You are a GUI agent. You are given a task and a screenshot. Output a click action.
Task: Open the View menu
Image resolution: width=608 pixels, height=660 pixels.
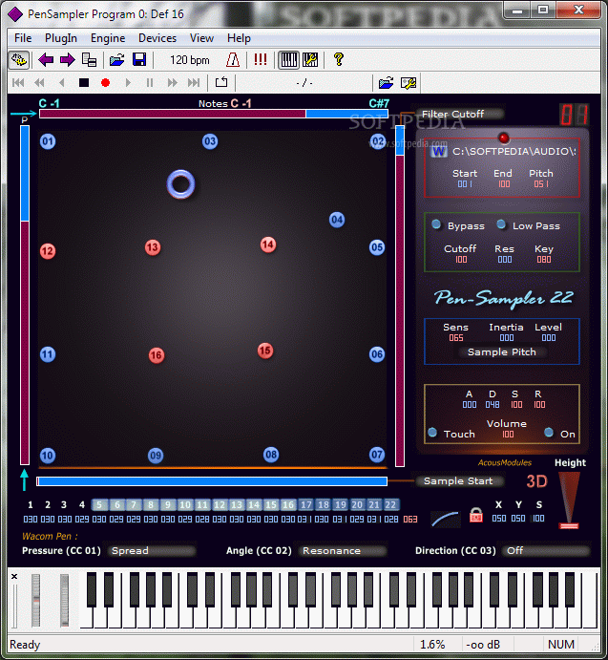[x=201, y=38]
